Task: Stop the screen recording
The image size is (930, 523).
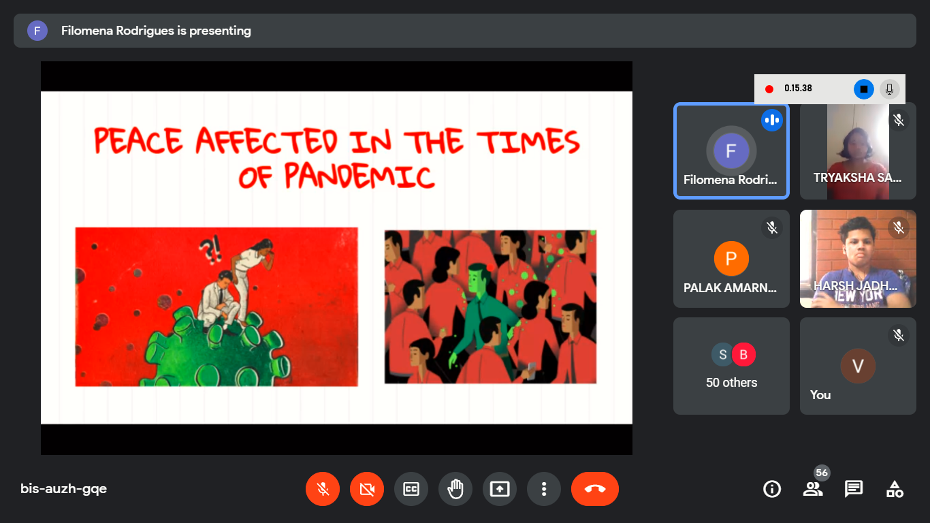Action: tap(863, 89)
